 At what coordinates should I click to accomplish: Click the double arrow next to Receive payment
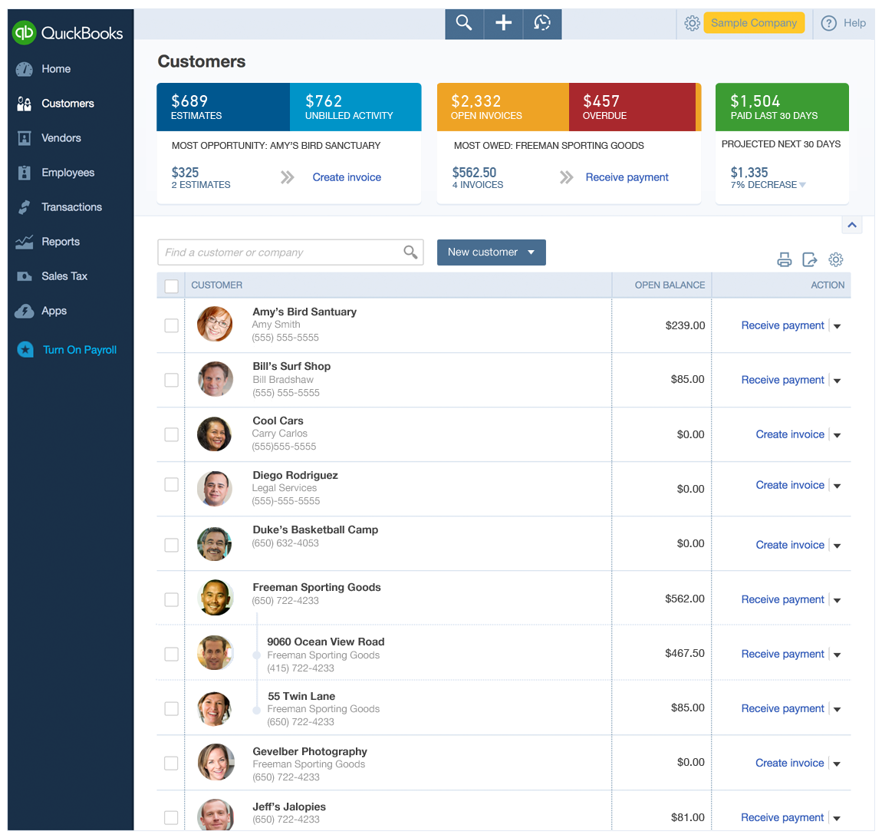coord(567,178)
